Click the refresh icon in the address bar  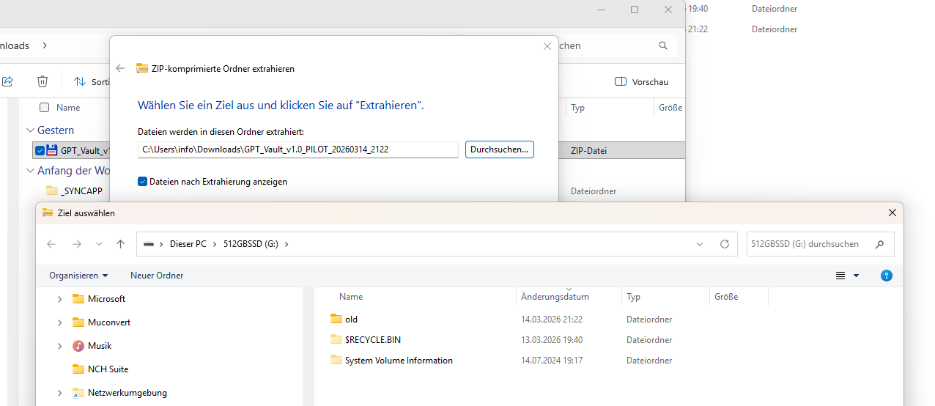click(724, 244)
